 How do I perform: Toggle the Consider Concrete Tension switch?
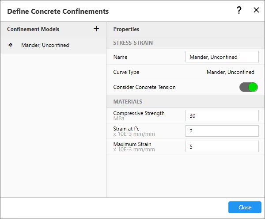pos(248,87)
